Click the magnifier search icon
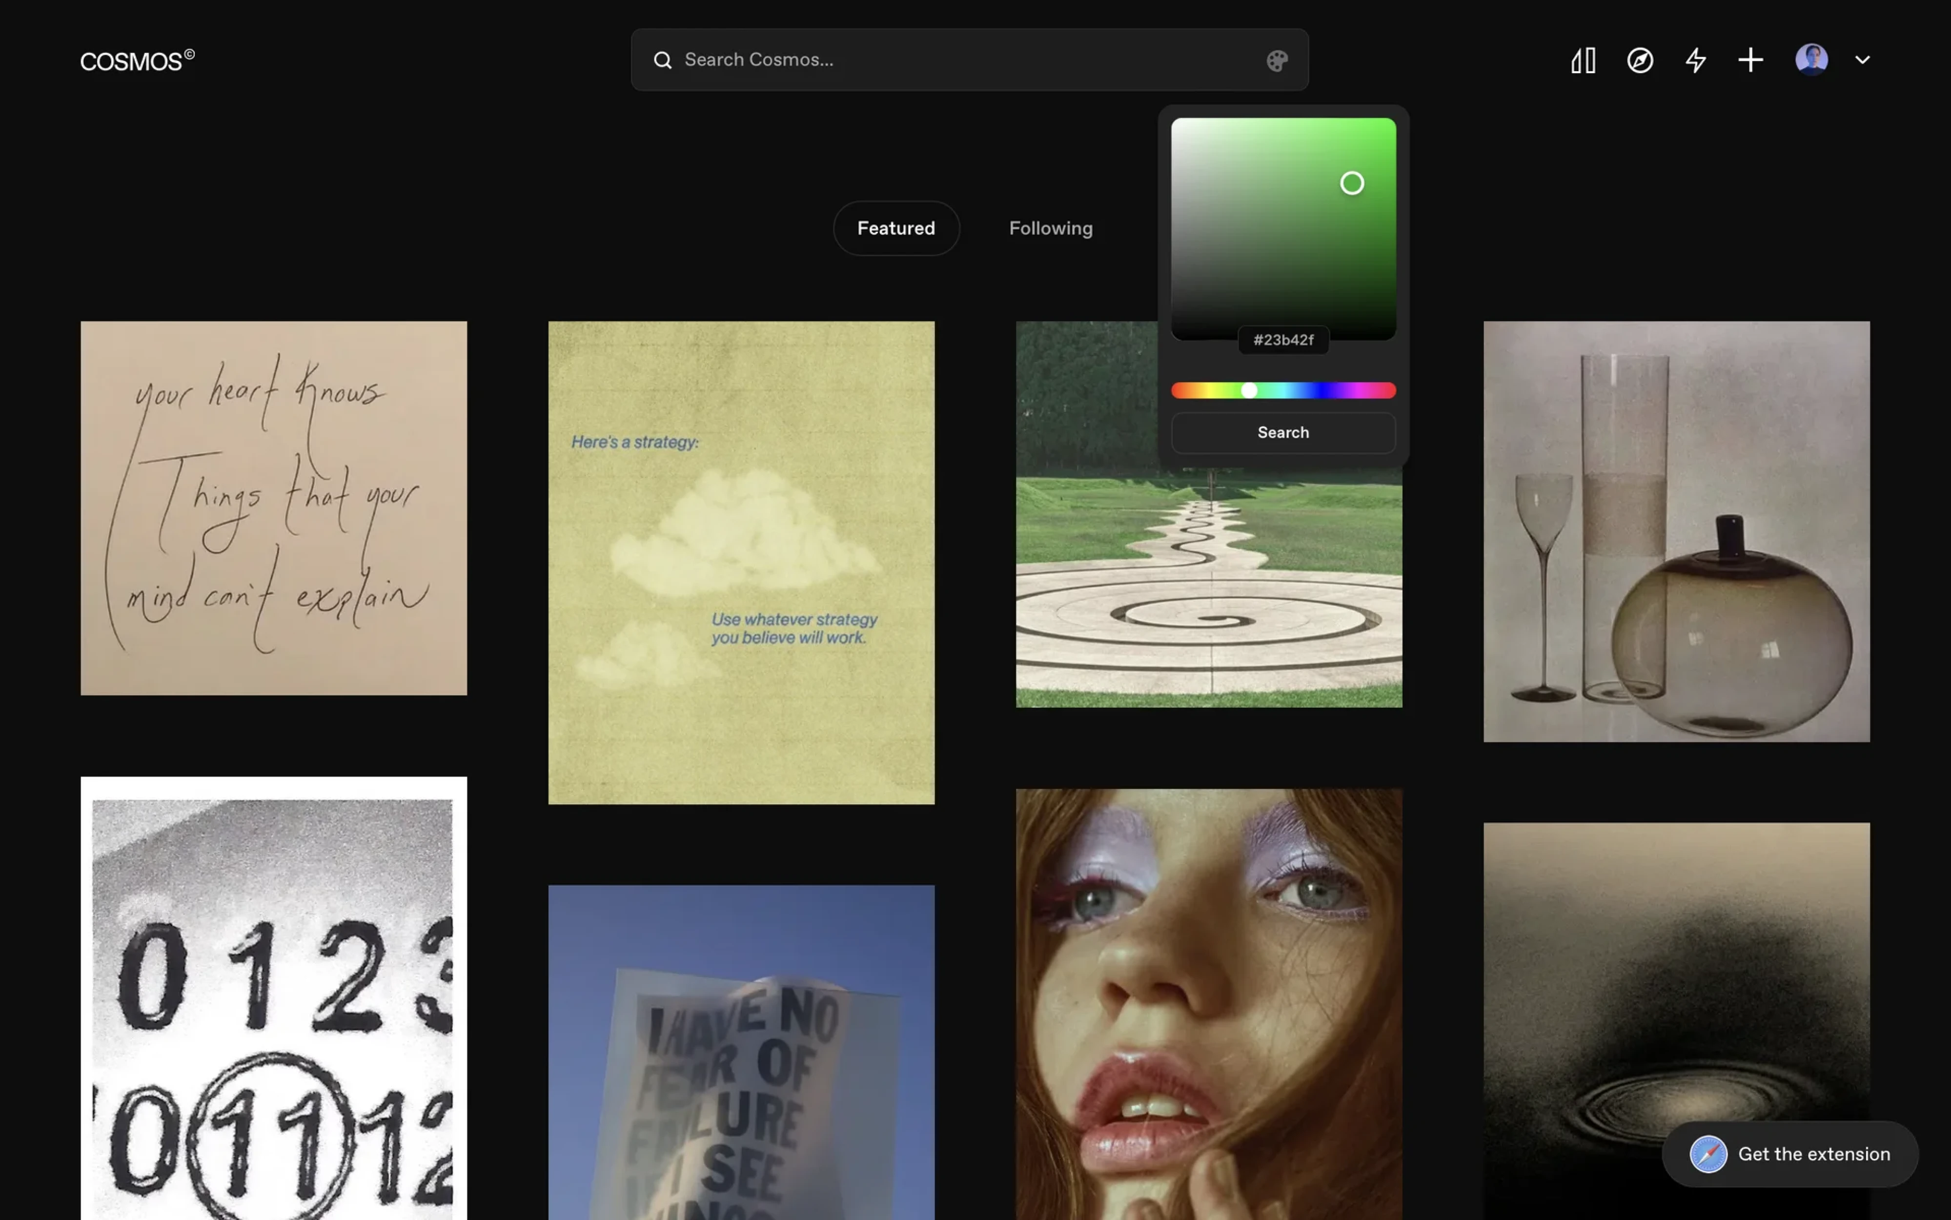The width and height of the screenshot is (1951, 1220). pyautogui.click(x=662, y=61)
